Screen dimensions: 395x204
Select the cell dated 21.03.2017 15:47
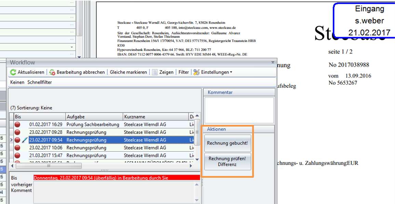(x=45, y=156)
